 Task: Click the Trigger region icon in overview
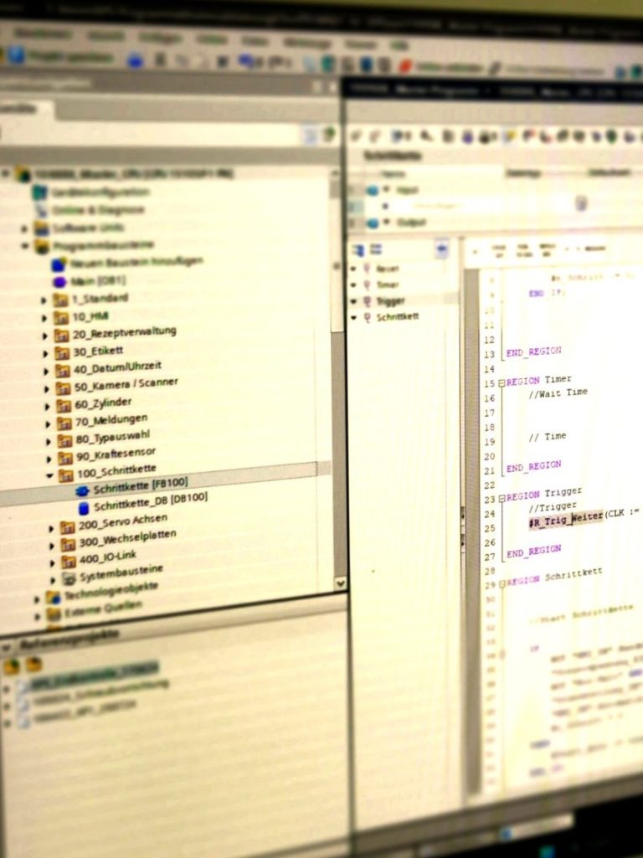coord(367,301)
